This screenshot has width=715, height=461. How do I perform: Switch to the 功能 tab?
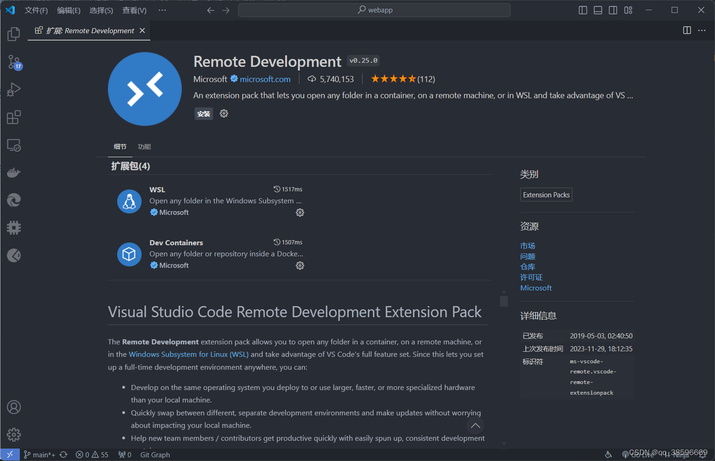144,146
